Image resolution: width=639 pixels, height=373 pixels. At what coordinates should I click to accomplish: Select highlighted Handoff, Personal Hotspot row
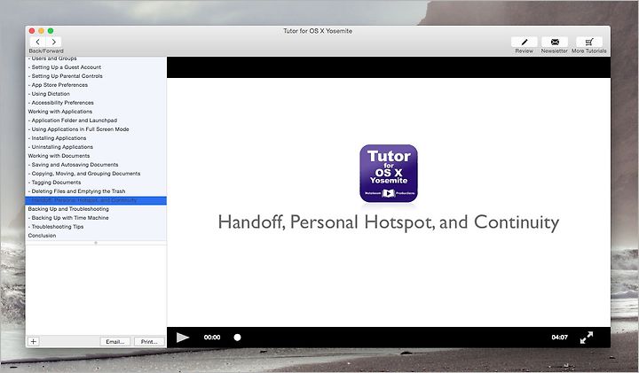point(96,200)
